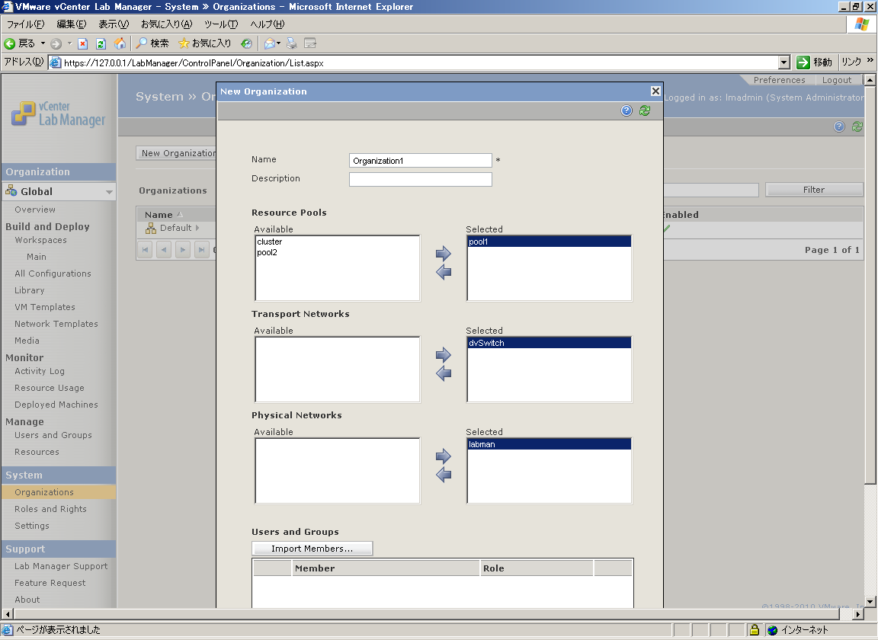878x640 pixels.
Task: Click the IE Refresh page icon
Action: 101,43
